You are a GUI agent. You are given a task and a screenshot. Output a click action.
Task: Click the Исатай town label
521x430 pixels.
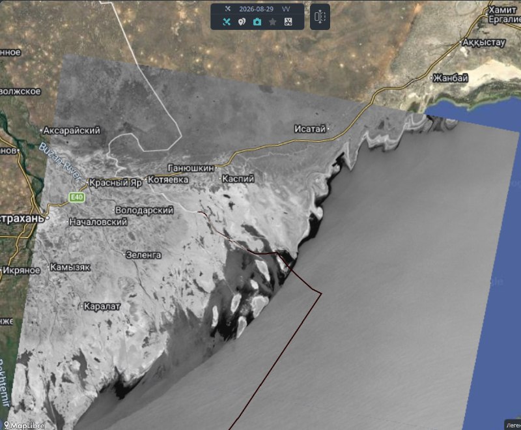310,128
